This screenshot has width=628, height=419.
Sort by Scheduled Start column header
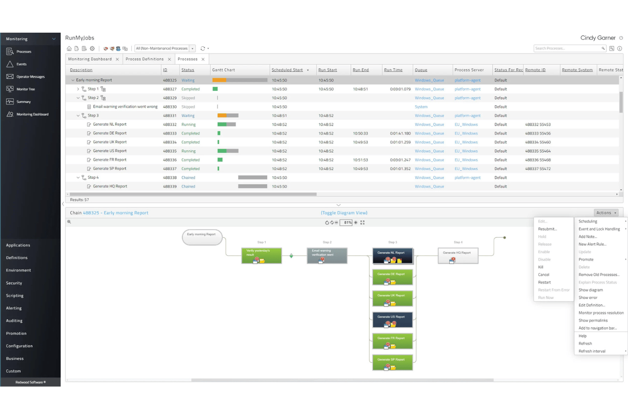pos(287,70)
